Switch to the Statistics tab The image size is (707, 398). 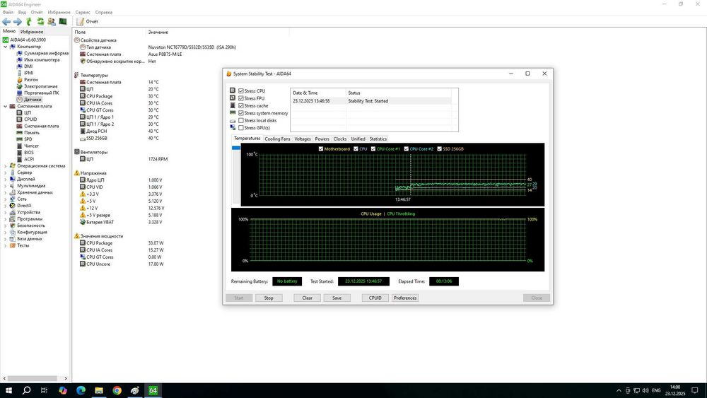tap(378, 139)
